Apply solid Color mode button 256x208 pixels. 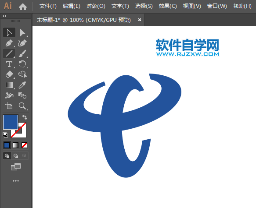7,145
